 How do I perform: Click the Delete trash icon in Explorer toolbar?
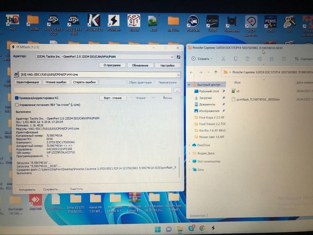pyautogui.click(x=283, y=58)
